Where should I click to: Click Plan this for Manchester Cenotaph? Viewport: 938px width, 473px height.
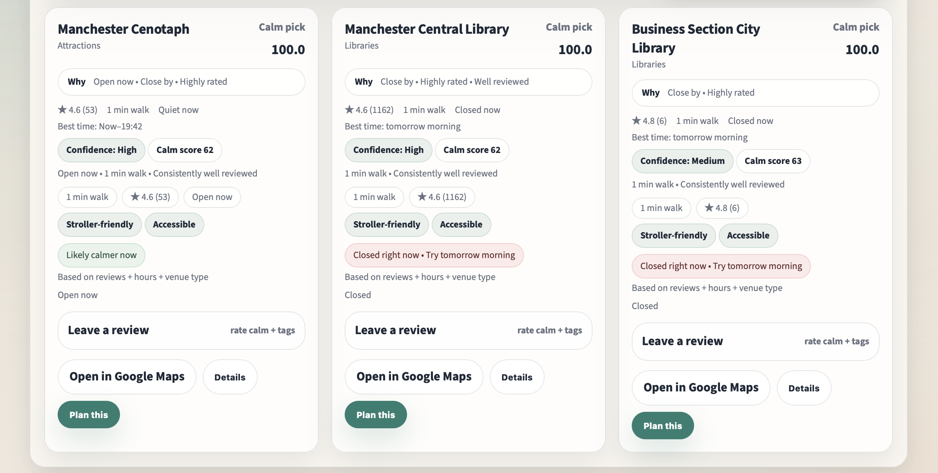tap(89, 415)
